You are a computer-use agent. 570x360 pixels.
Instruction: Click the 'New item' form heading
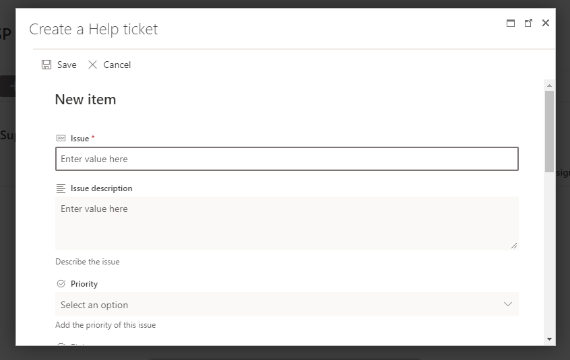tap(86, 100)
